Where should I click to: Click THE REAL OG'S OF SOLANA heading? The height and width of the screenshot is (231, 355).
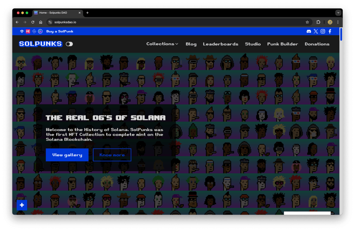[x=105, y=118]
